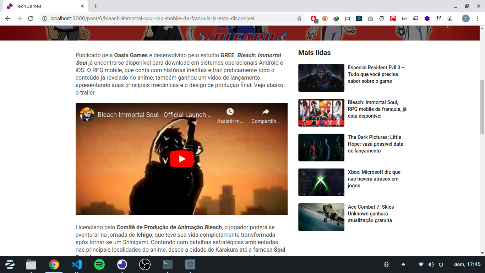View site information icon in address bar
This screenshot has height=273, width=485.
[45, 18]
